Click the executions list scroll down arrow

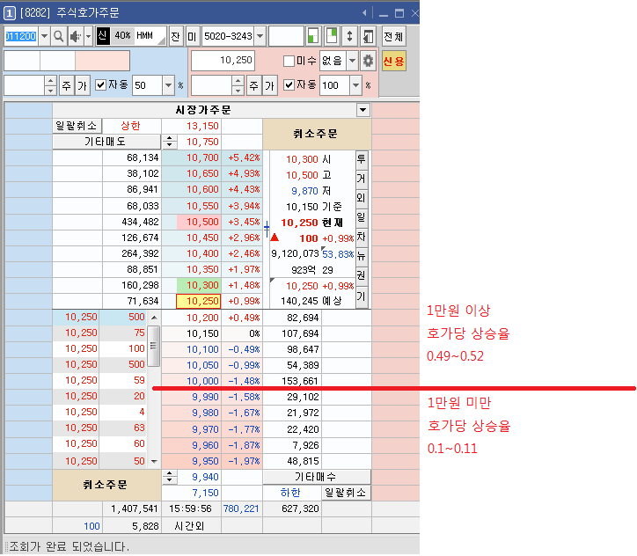tap(154, 461)
